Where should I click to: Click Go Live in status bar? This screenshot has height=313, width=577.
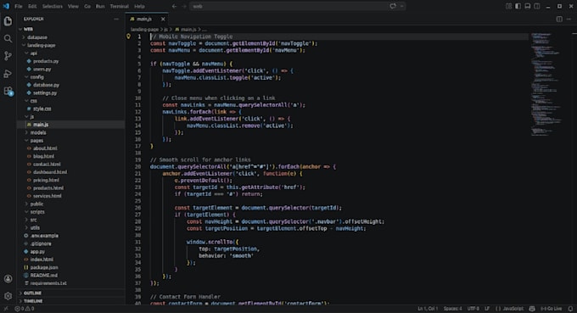pyautogui.click(x=552, y=309)
